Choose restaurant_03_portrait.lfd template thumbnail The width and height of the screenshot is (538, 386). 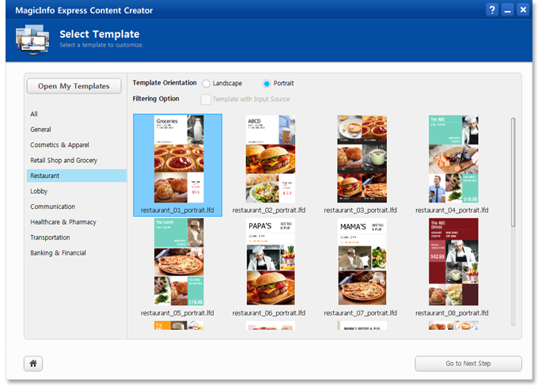362,159
